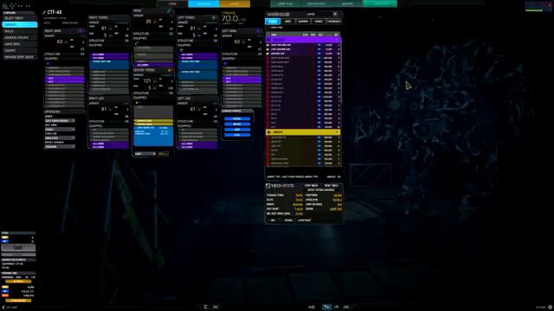Select Consumables tab in Warehouse
The image size is (554, 311).
tap(334, 22)
